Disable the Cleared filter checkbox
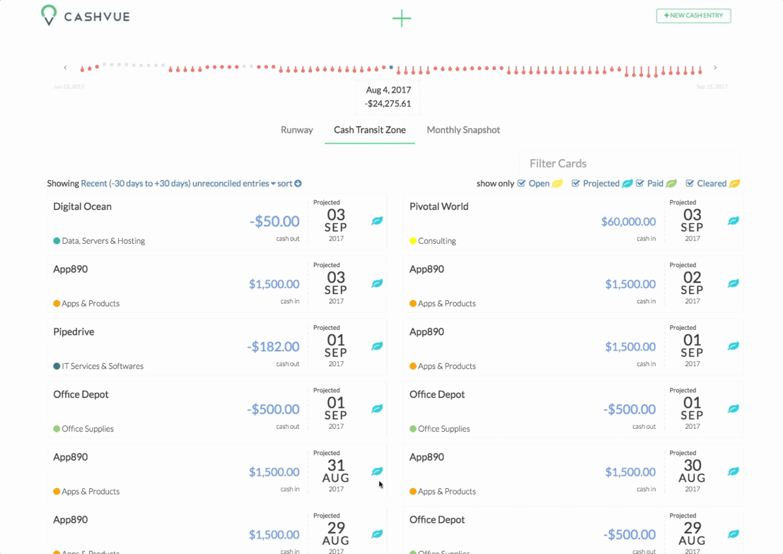 pyautogui.click(x=690, y=184)
